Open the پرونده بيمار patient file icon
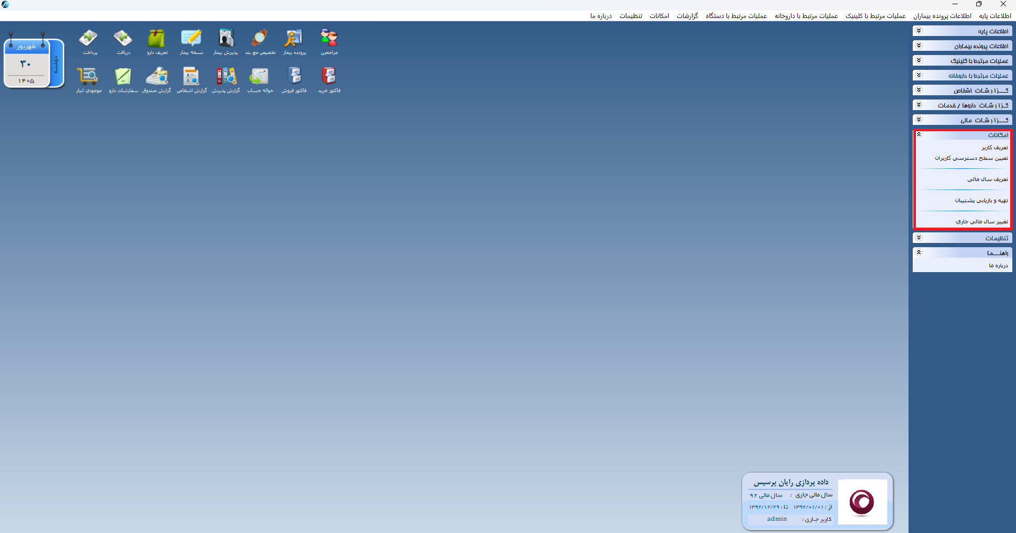 [294, 42]
